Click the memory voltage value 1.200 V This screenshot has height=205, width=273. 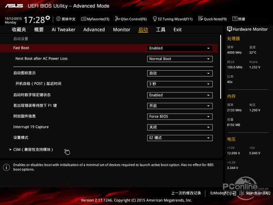[x=255, y=110]
